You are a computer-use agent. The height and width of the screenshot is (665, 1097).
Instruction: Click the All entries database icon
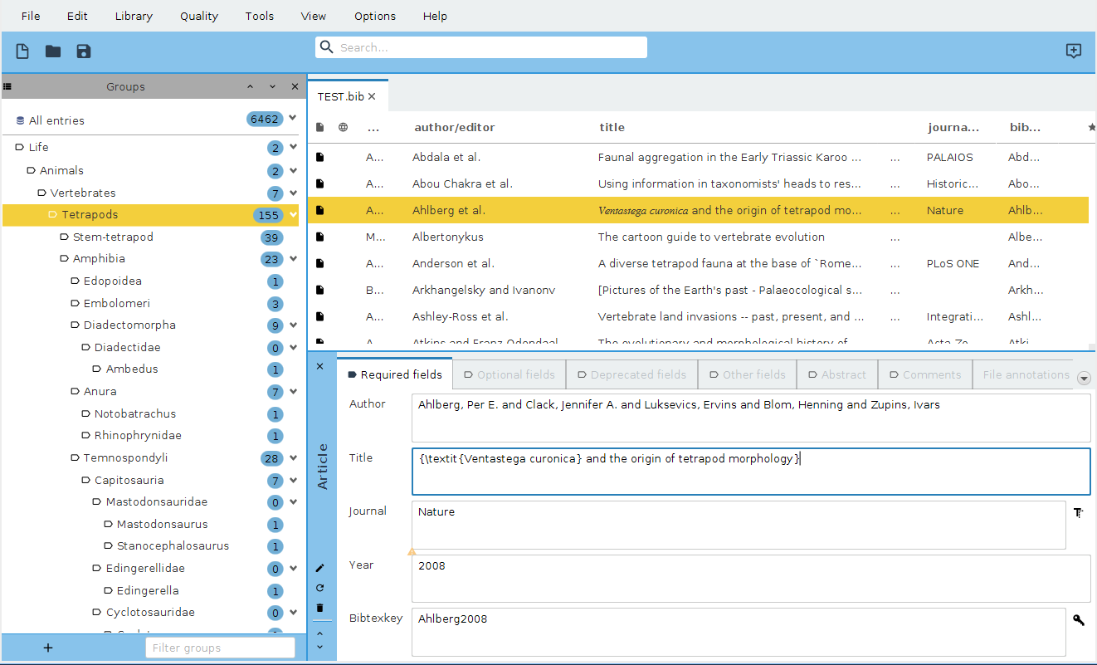pos(20,120)
